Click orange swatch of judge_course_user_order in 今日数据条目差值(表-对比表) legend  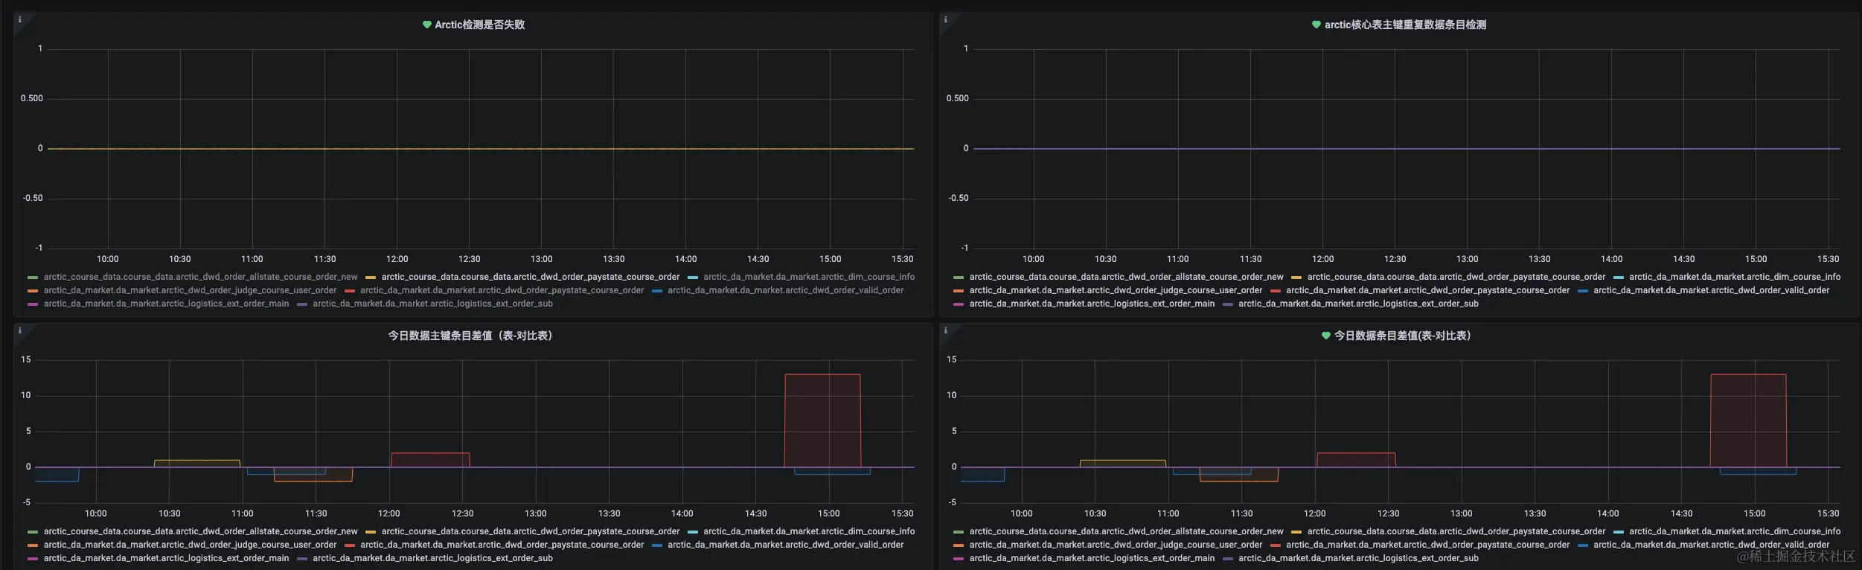pos(959,545)
